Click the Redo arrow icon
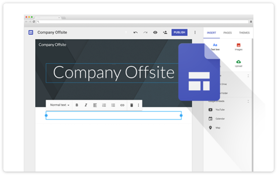 tap(145, 33)
